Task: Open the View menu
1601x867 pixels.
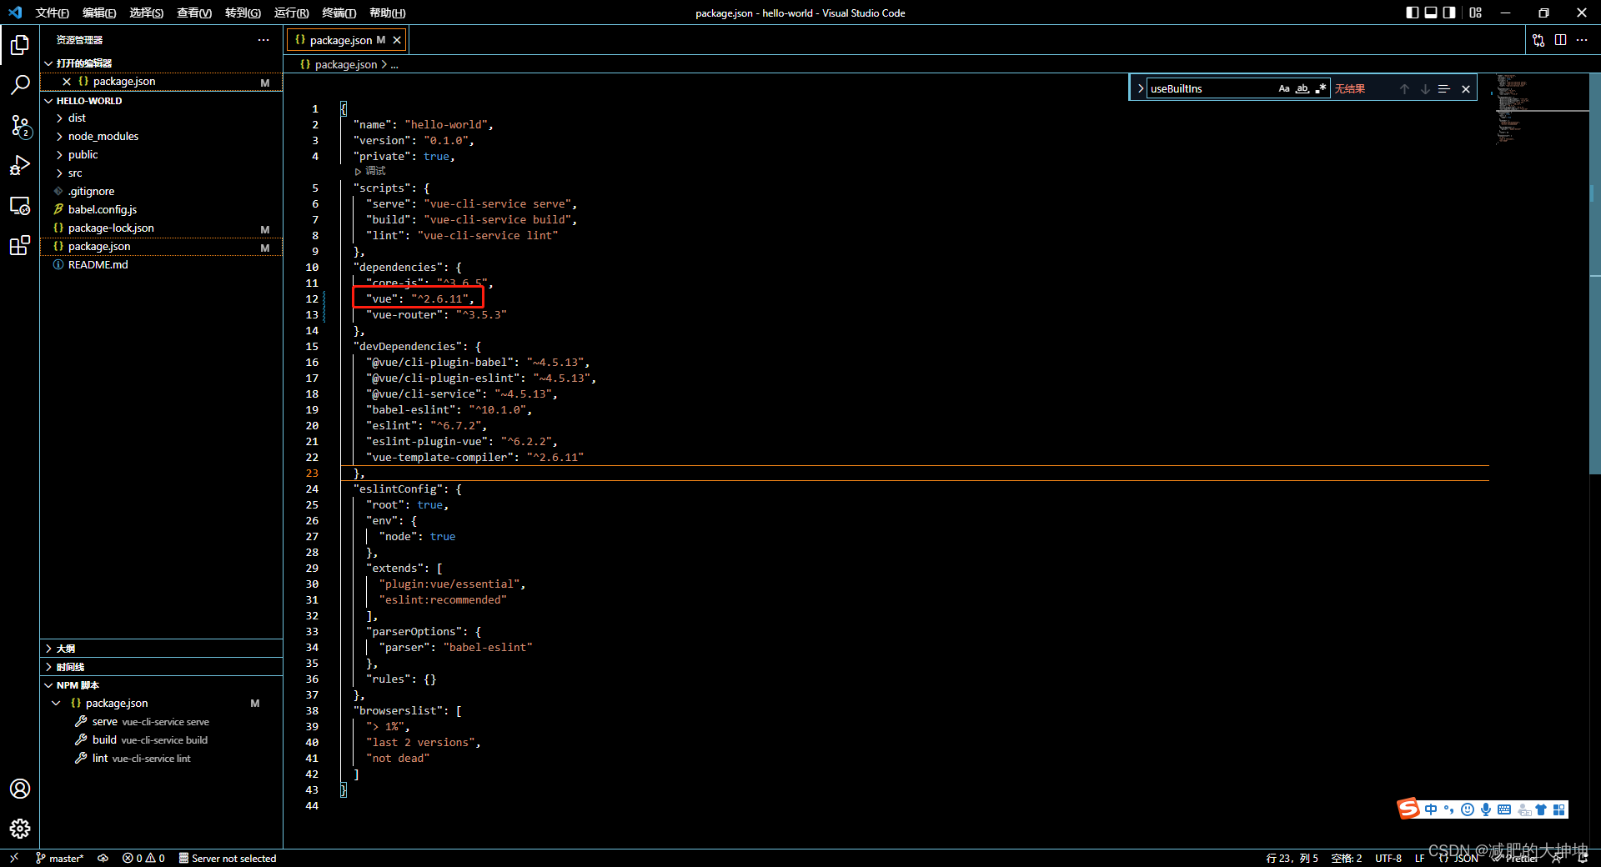Action: pyautogui.click(x=194, y=13)
